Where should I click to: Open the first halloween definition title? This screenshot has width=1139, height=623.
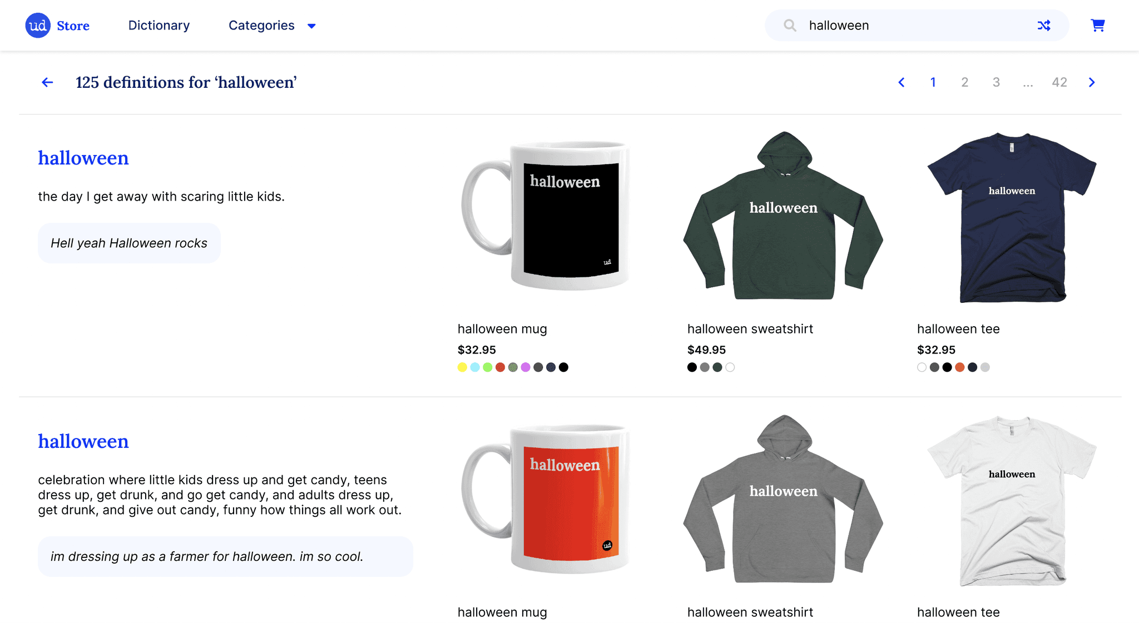(x=83, y=158)
